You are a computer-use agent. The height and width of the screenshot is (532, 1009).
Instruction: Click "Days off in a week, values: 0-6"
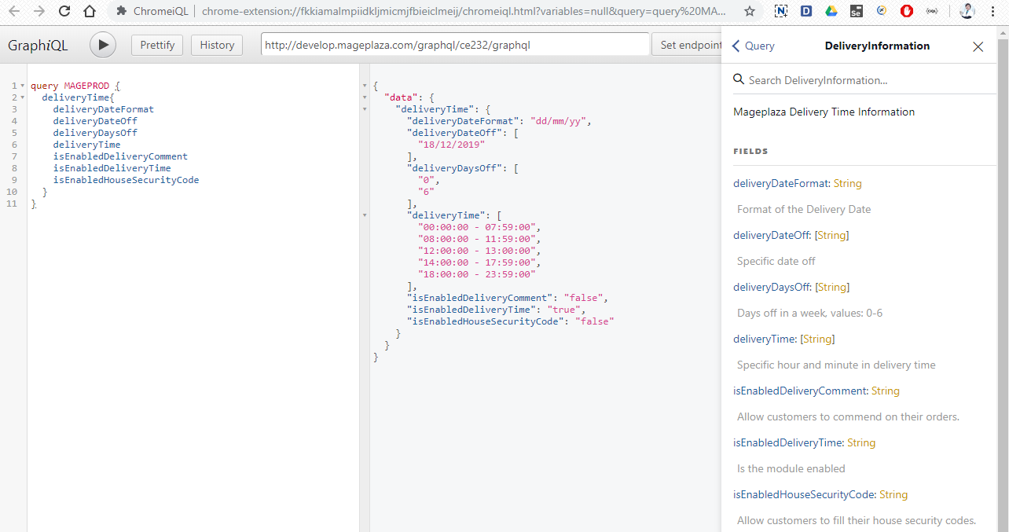[x=809, y=313]
